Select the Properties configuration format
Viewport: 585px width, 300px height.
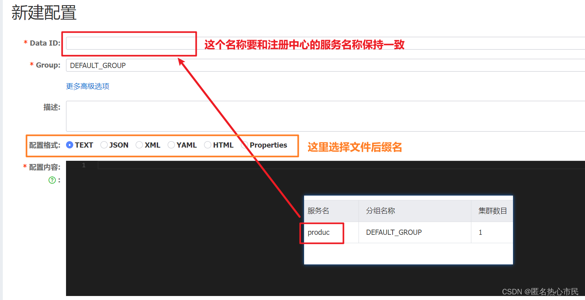244,145
